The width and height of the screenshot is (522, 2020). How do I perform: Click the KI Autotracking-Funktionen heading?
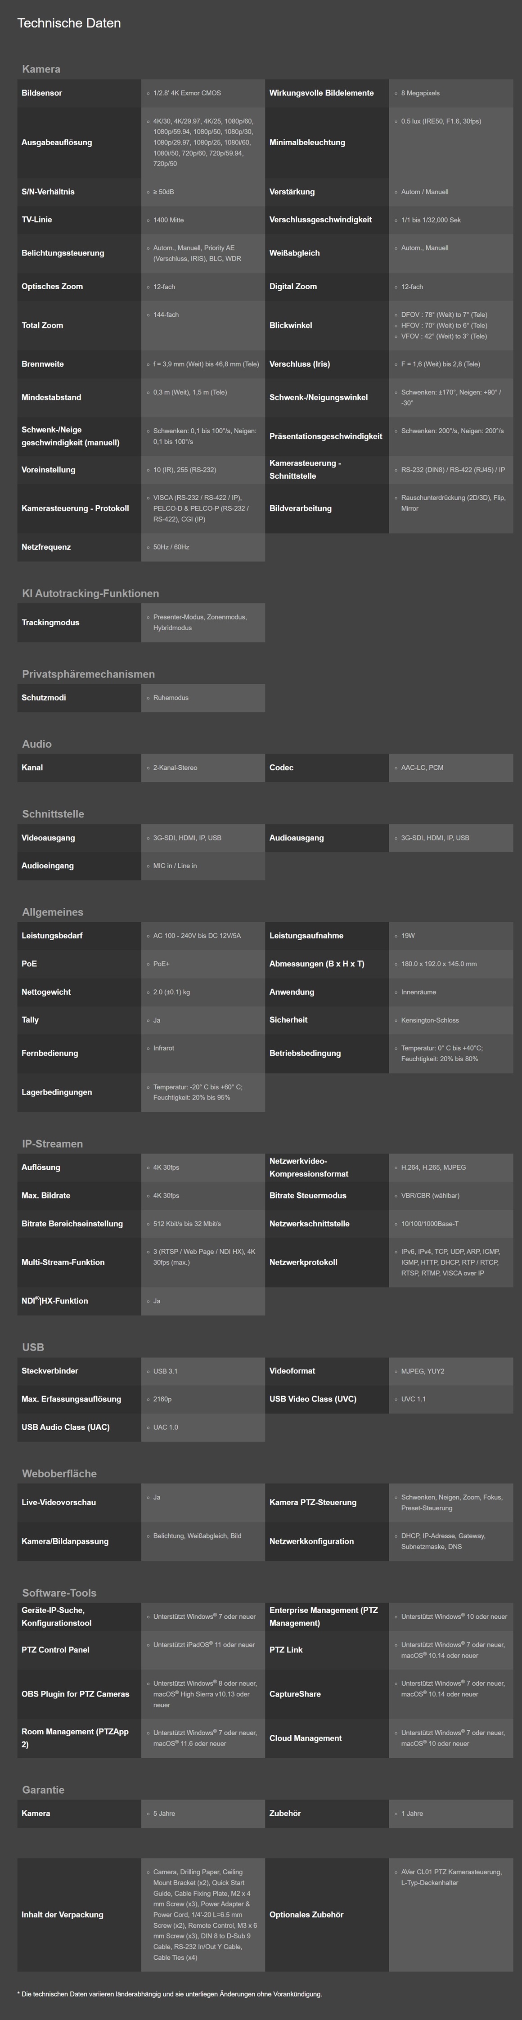pyautogui.click(x=90, y=593)
